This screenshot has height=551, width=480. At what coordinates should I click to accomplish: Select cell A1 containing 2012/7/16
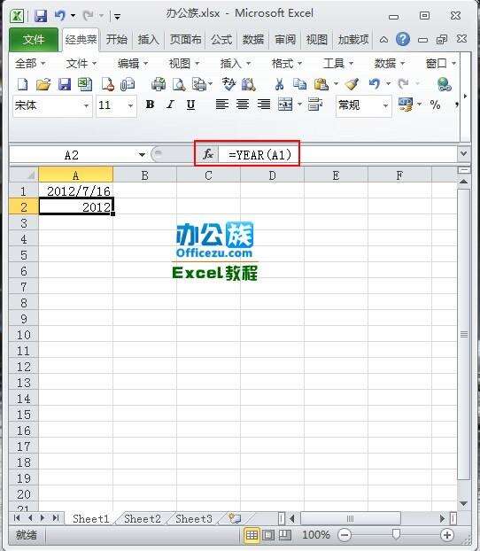click(x=75, y=191)
